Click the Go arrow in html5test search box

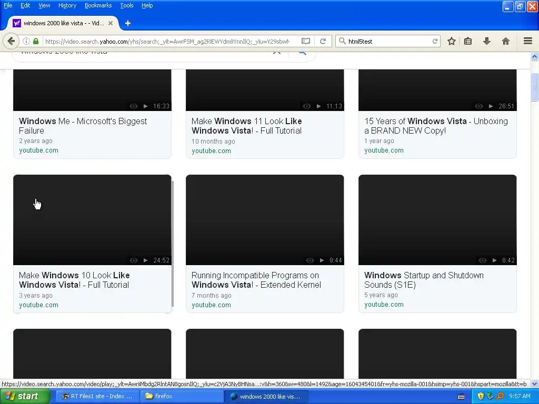point(435,41)
